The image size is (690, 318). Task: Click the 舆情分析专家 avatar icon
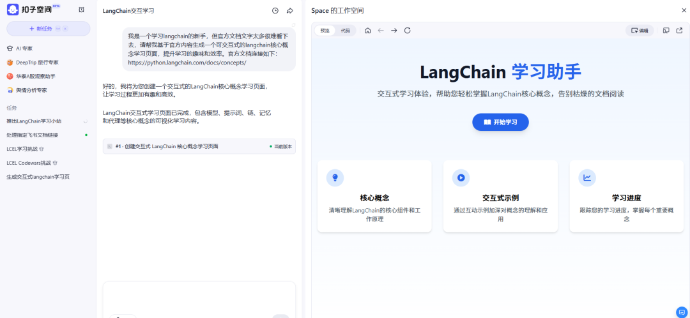(10, 90)
